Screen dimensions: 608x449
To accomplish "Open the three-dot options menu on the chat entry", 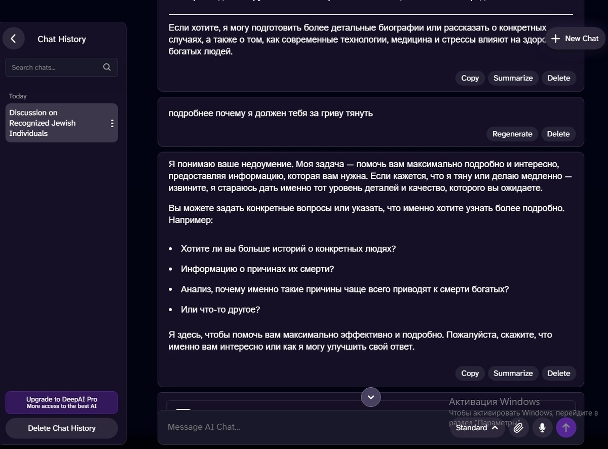I will 112,123.
